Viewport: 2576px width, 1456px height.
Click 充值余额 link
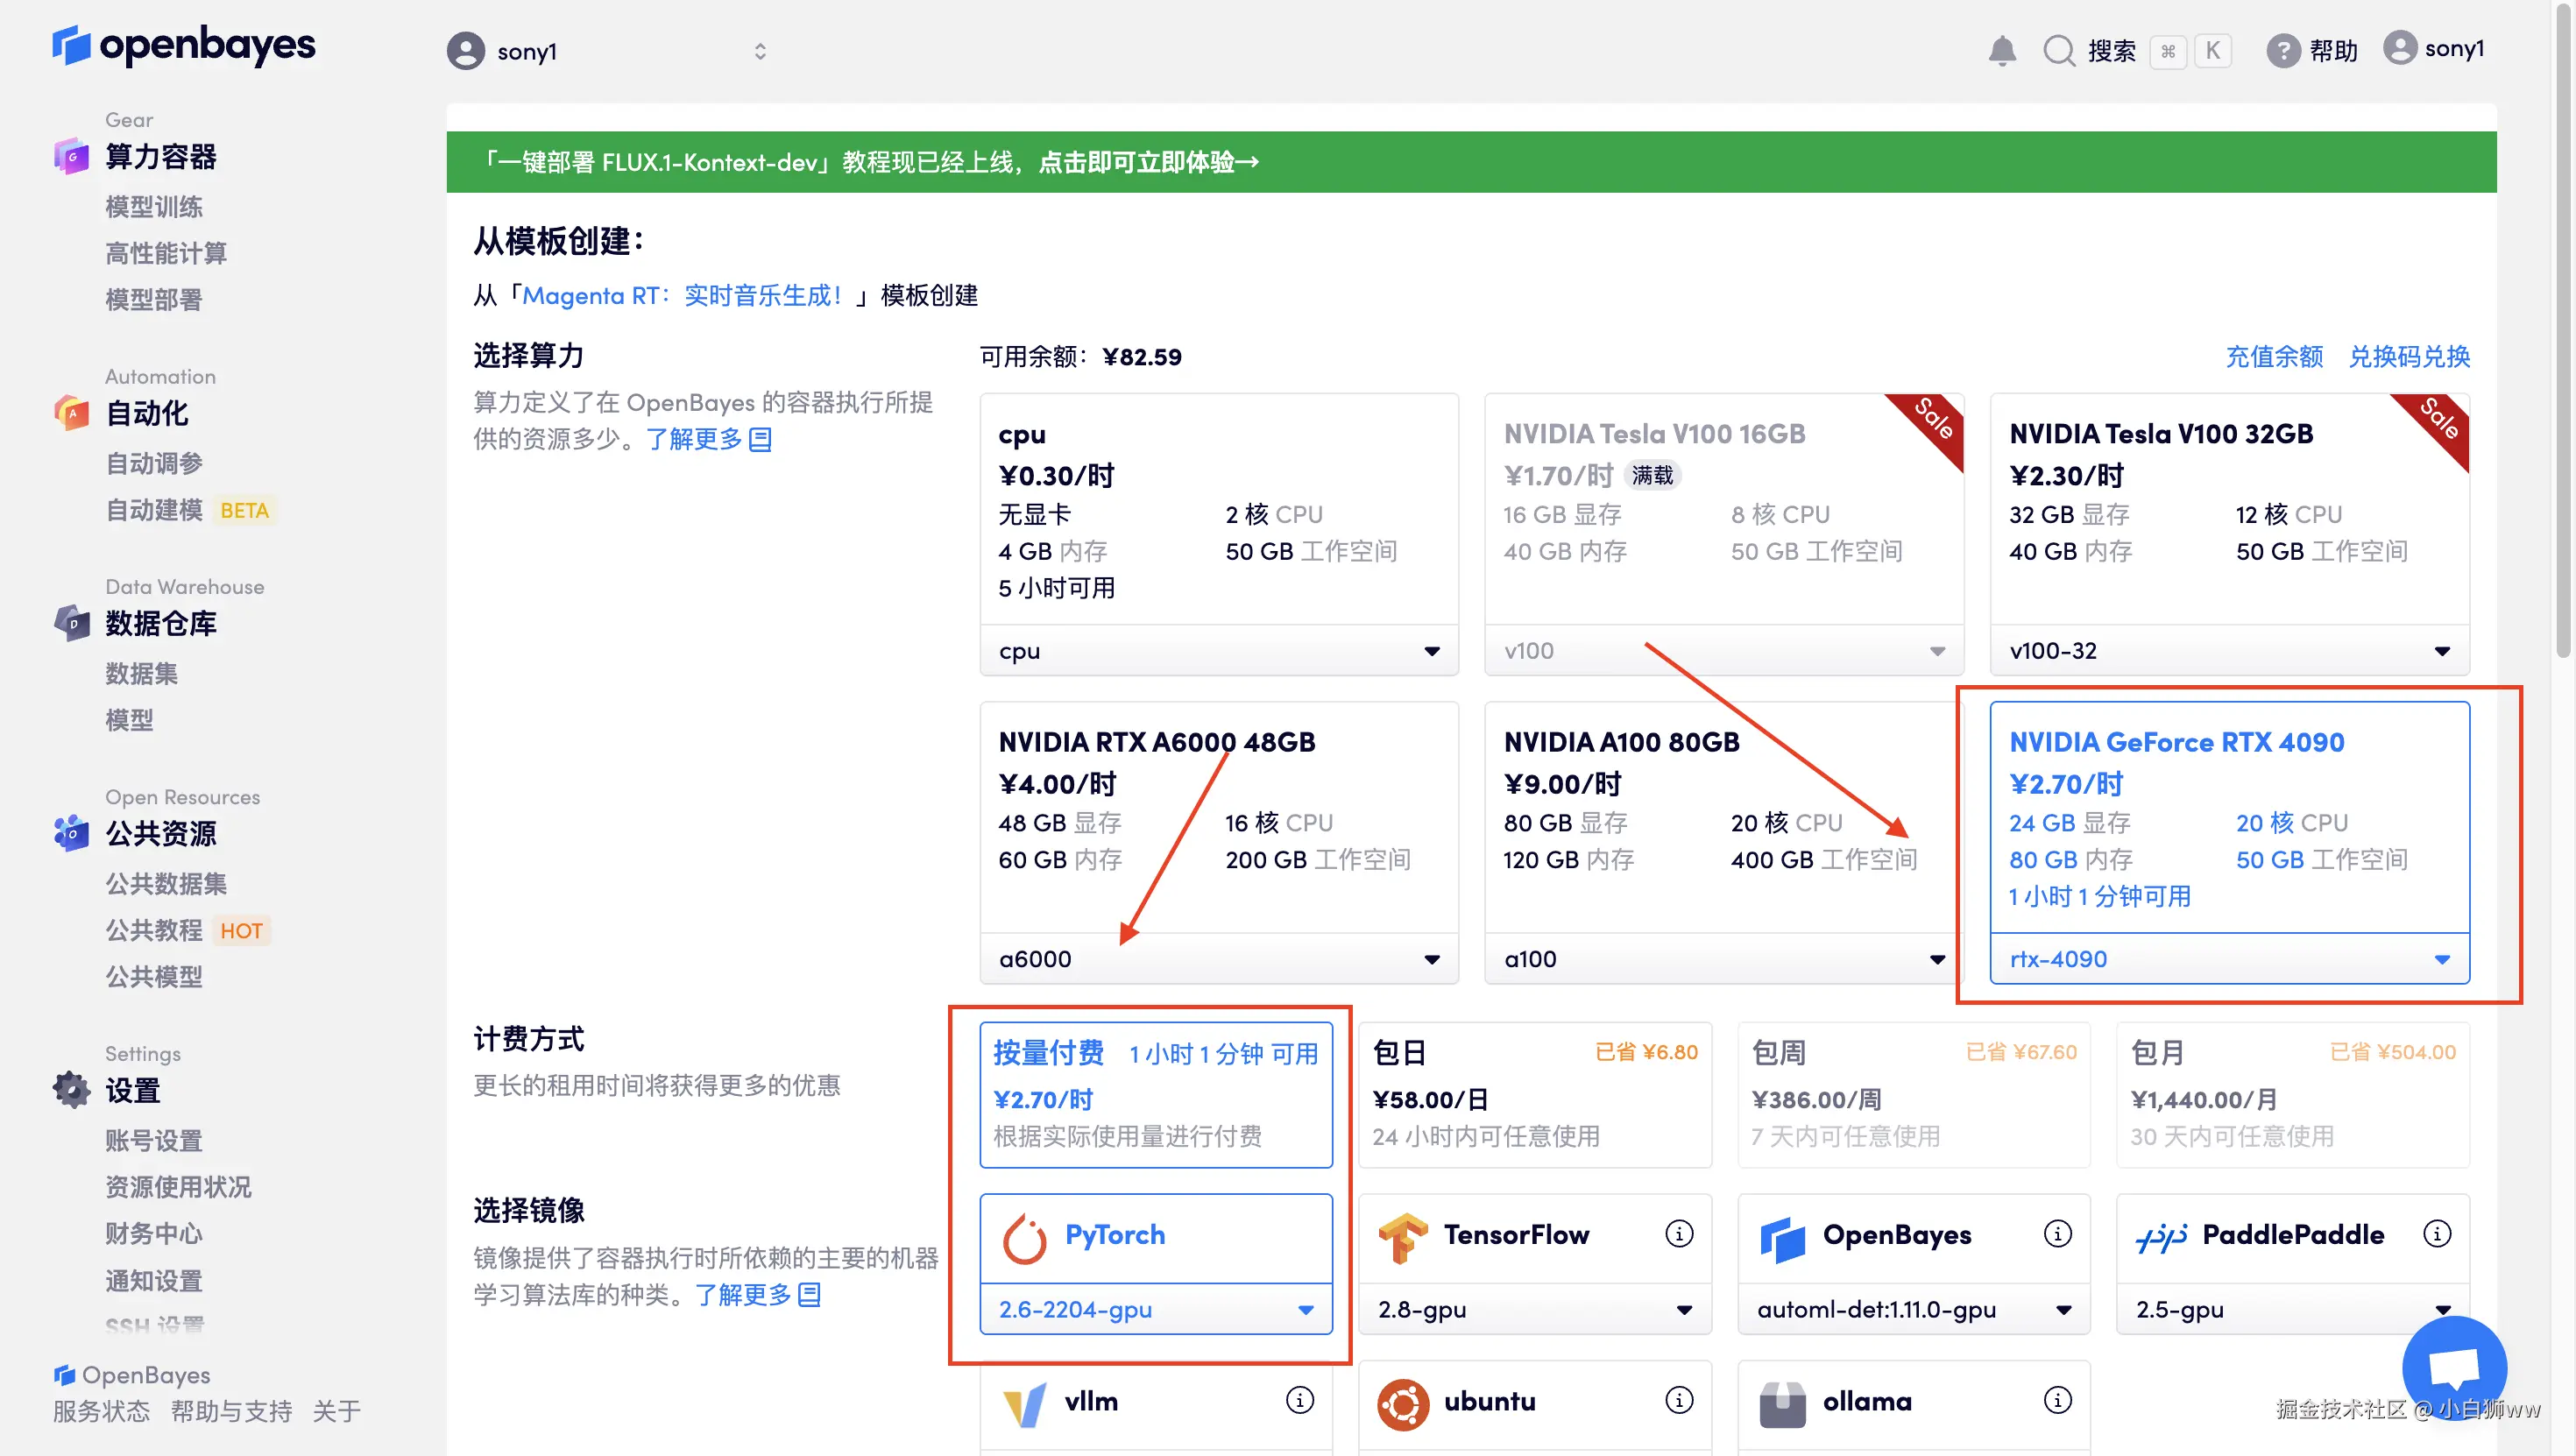pyautogui.click(x=2273, y=357)
